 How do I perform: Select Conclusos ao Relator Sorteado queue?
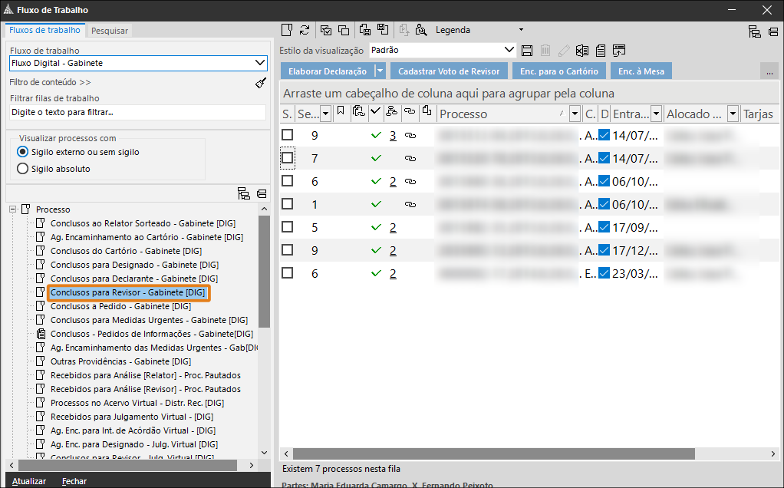143,223
